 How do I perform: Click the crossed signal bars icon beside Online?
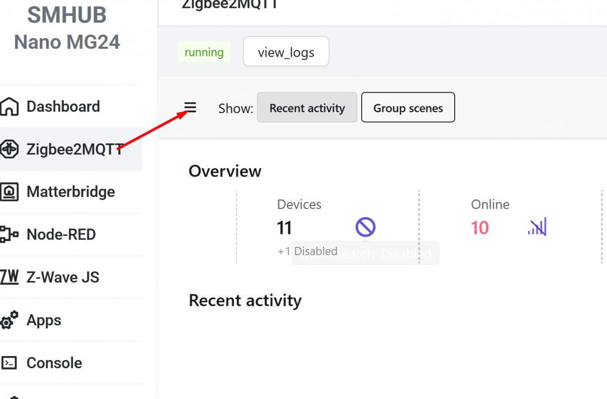537,227
